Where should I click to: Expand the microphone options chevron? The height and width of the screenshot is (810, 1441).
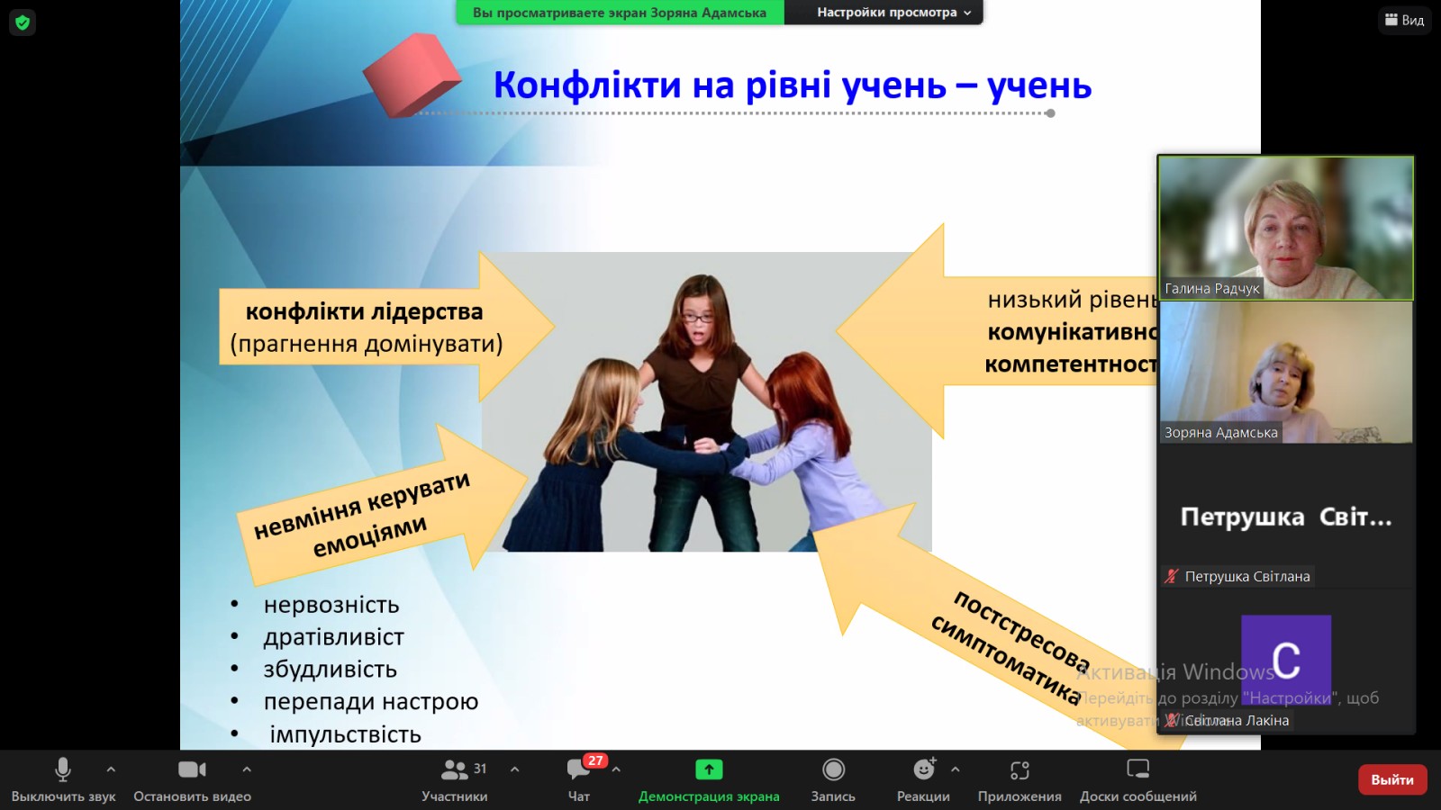pyautogui.click(x=111, y=769)
